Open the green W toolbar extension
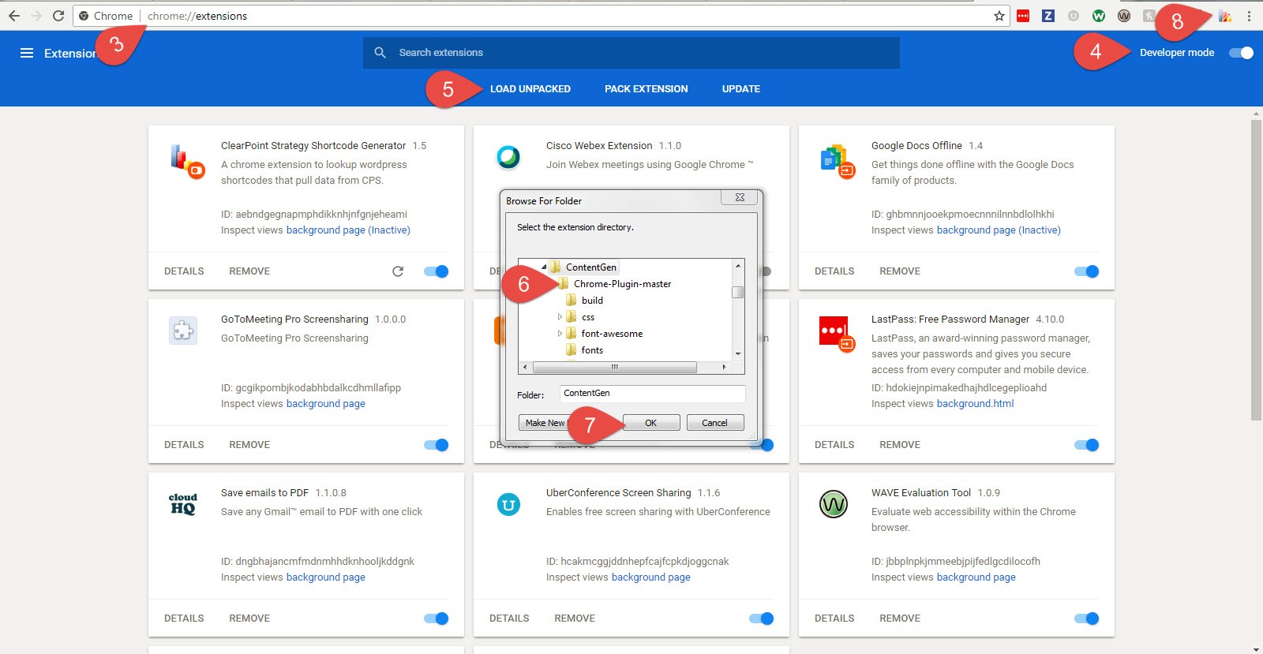Viewport: 1263px width, 654px height. point(1099,16)
